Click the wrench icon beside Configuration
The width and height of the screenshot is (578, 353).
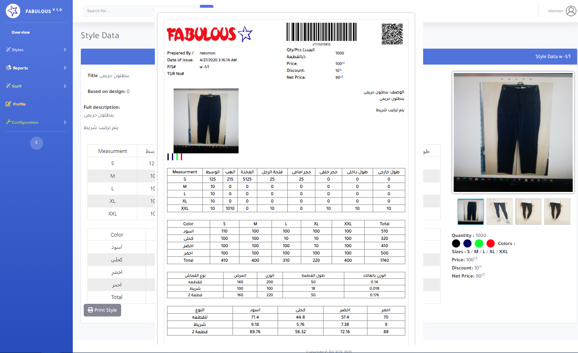coord(8,122)
